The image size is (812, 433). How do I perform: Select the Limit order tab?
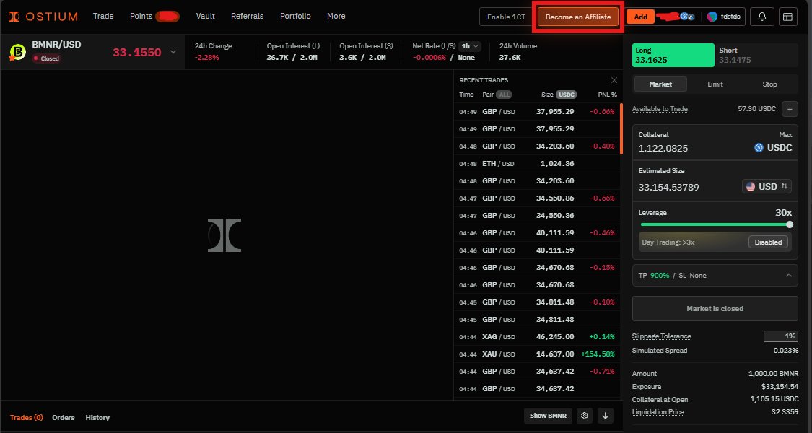(715, 84)
